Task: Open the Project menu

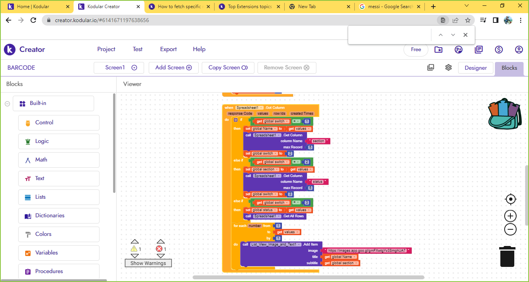Action: click(x=106, y=49)
